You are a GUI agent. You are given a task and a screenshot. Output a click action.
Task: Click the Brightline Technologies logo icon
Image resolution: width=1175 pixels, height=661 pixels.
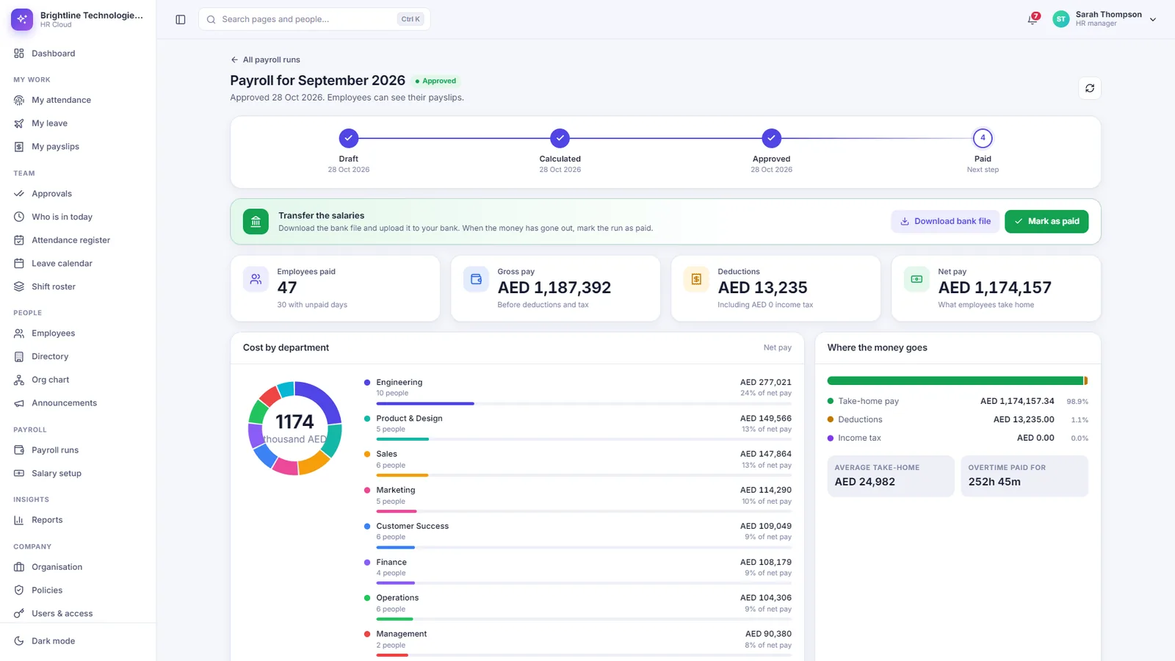click(22, 19)
